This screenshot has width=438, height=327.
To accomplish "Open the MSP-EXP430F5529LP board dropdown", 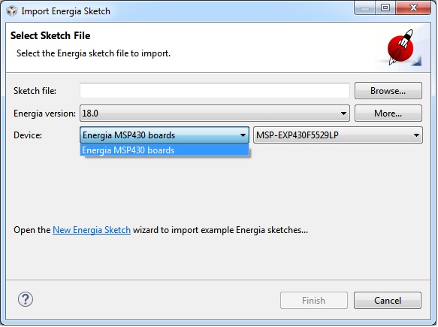I will (338, 135).
